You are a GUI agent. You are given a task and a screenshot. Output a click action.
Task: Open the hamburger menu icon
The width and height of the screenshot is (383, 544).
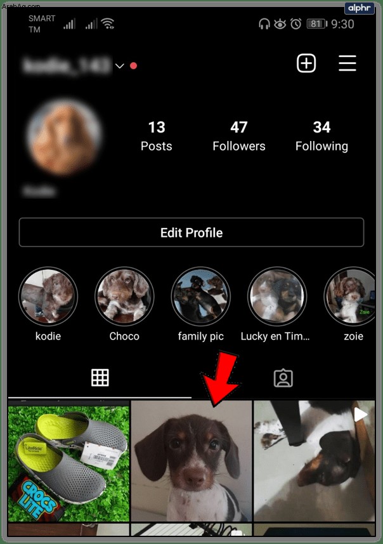(347, 63)
